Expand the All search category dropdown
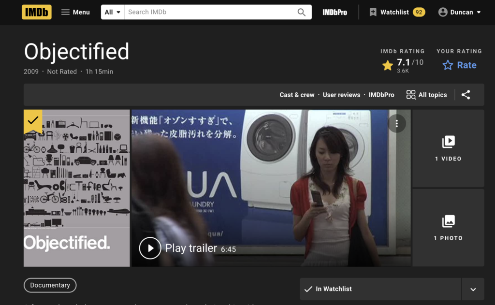Screen dimensions: 495x305 (x=113, y=12)
